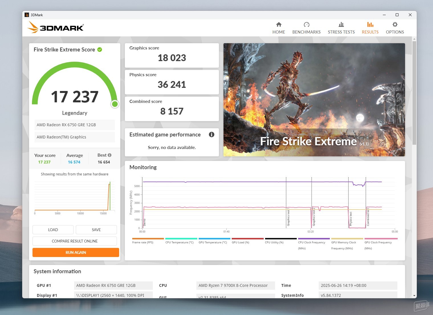Click the 3DMark logo
The width and height of the screenshot is (433, 315).
tap(56, 27)
